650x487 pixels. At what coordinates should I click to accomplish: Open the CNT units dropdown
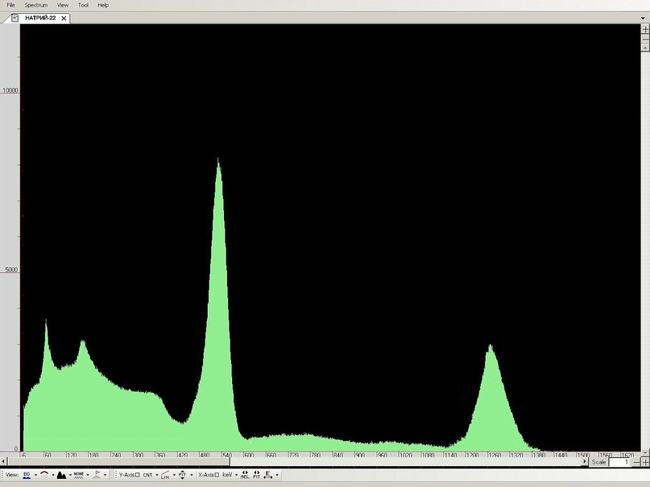150,475
